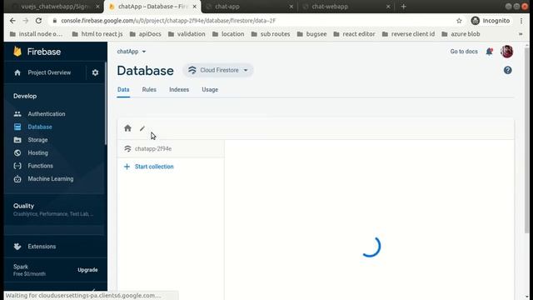The height and width of the screenshot is (300, 533).
Task: Click the Incognito profile icon
Action: [x=476, y=21]
